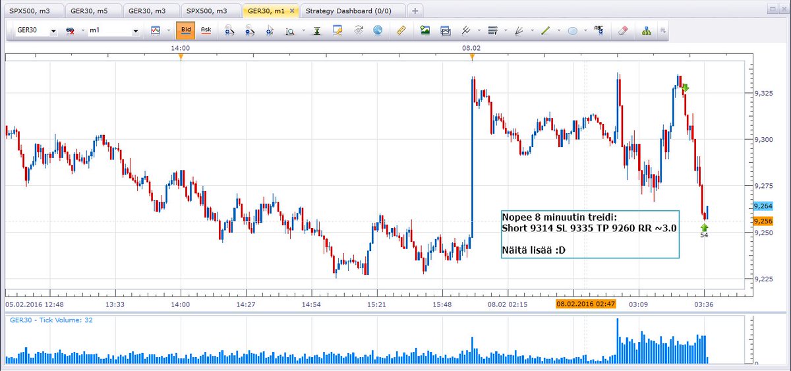The height and width of the screenshot is (371, 791).
Task: Click the 9,325 price axis label
Action: pyautogui.click(x=764, y=94)
